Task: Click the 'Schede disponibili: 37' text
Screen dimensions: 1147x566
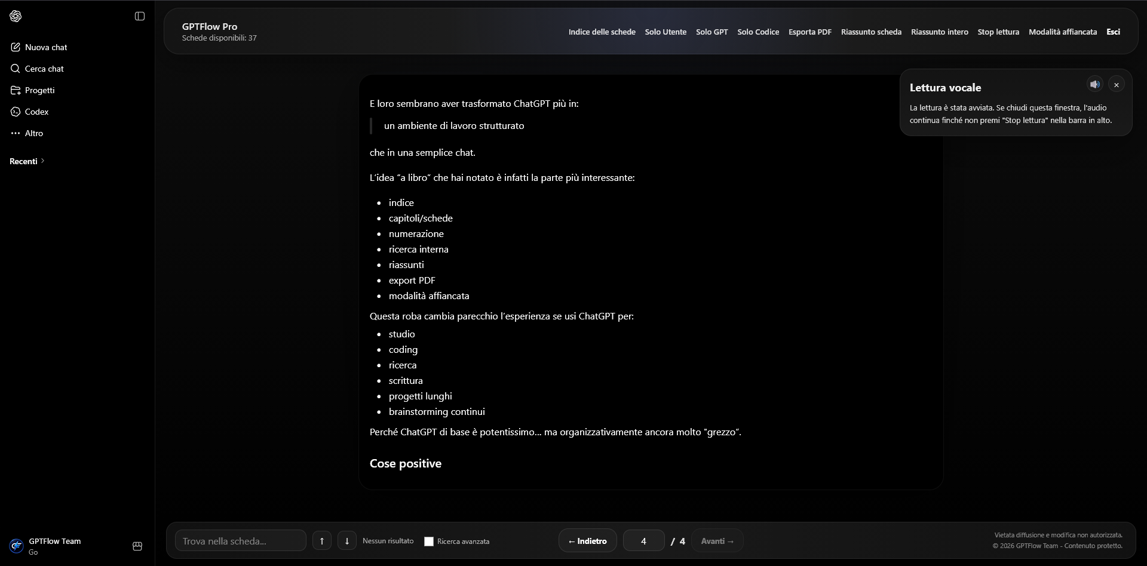Action: (219, 38)
